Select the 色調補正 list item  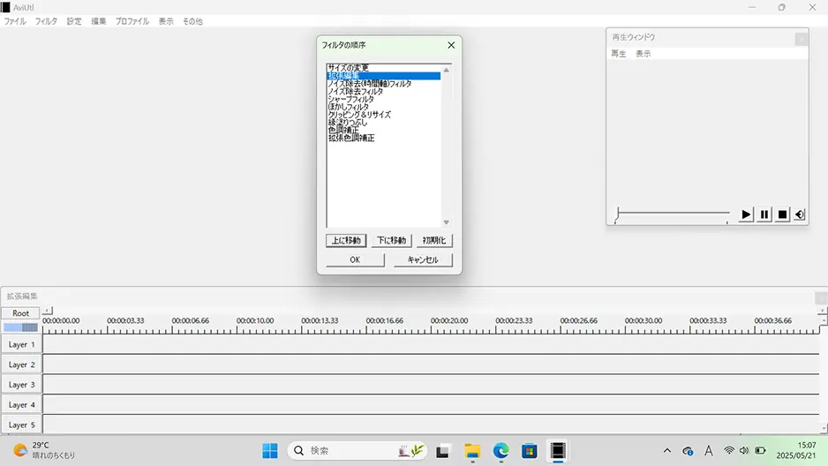coord(383,130)
